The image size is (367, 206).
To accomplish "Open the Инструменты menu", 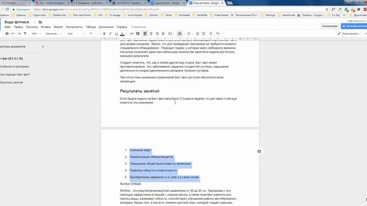I will coord(74,27).
